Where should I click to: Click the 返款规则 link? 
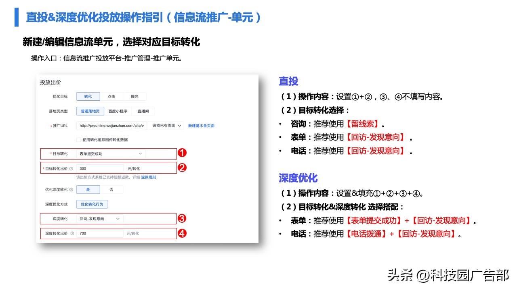coord(149,177)
